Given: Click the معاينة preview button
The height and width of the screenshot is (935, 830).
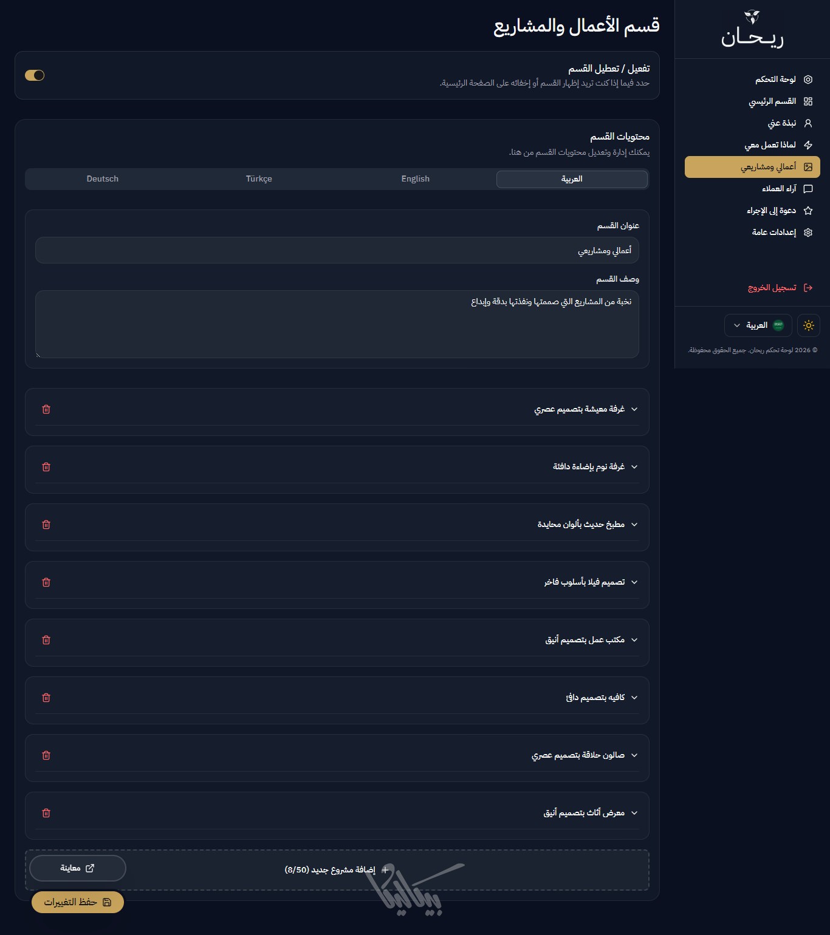Looking at the screenshot, I should 78,868.
